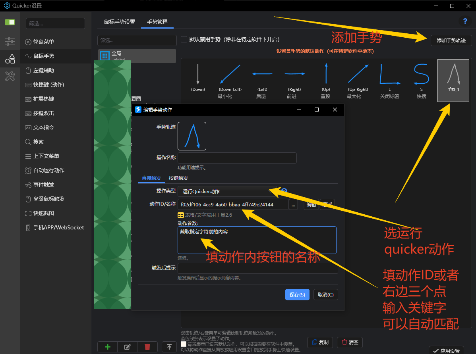Click the red trash delete icon
The image size is (476, 354).
147,347
